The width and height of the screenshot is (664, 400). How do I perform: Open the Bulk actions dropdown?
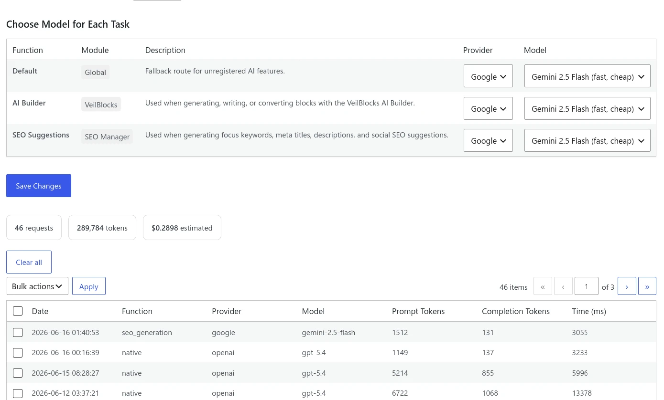pyautogui.click(x=37, y=286)
